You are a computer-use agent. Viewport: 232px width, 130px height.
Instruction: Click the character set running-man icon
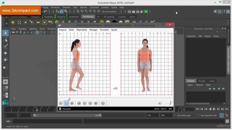(227, 115)
